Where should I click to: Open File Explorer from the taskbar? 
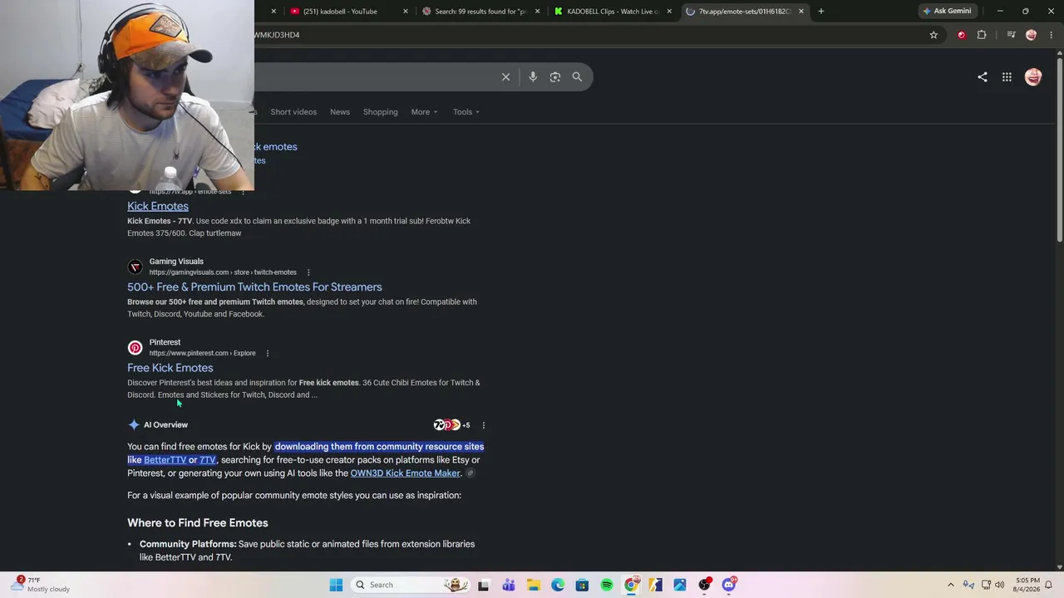[x=533, y=585]
